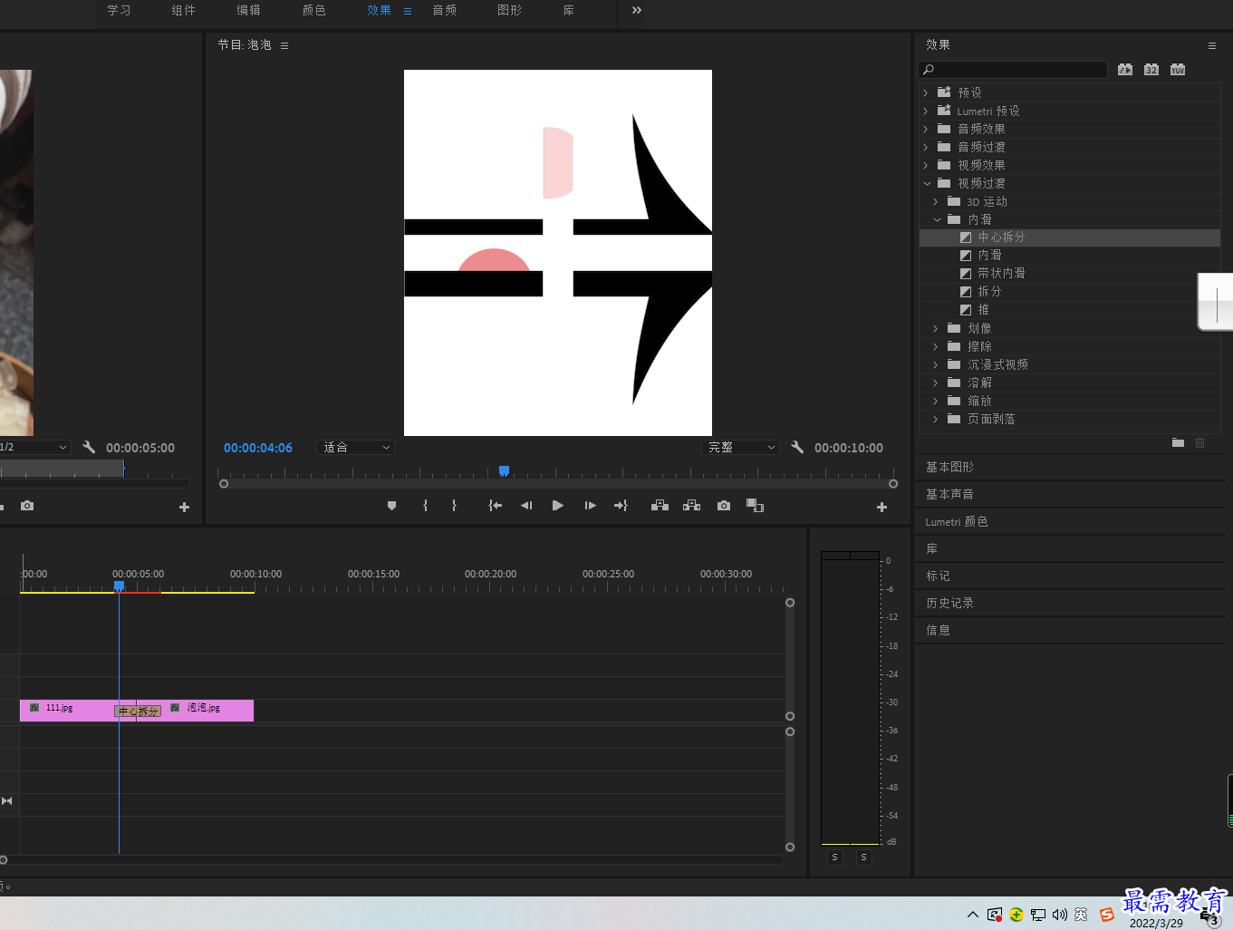
Task: Click the delete trash icon in Effects panel
Action: pos(1200,442)
